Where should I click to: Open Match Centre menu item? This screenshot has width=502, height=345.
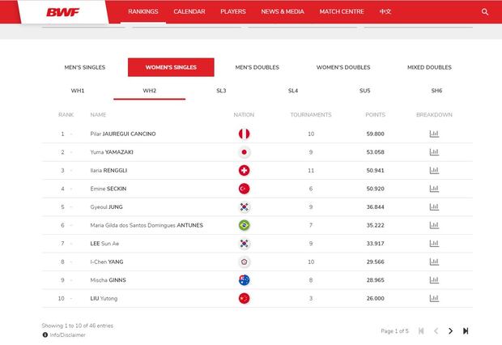(340, 12)
